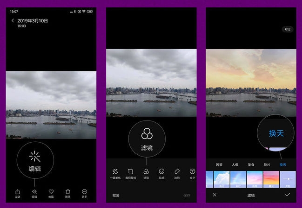Open the 文字 text tool
302x208 pixels.
(192, 174)
